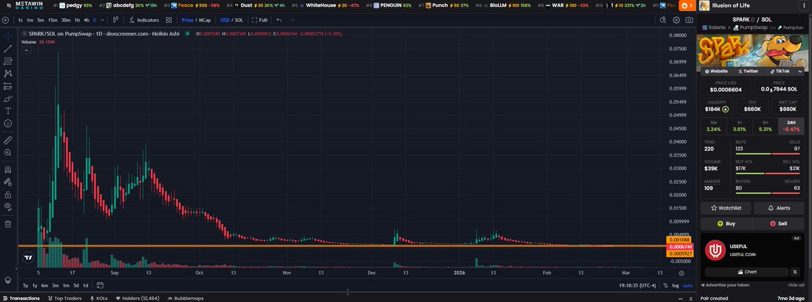The image size is (812, 302).
Task: Select the brush drawing tool
Action: click(8, 98)
